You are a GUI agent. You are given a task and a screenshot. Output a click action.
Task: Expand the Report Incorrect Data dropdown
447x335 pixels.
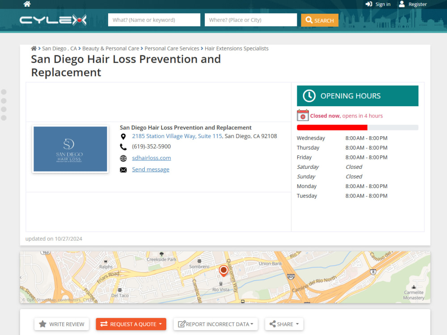coord(215,324)
